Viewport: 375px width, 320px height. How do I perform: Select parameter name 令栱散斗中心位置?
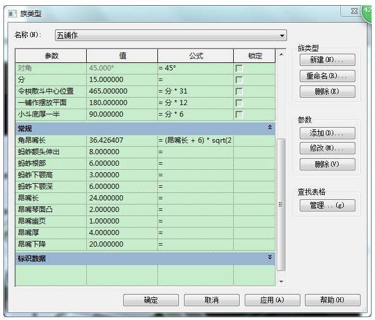46,91
